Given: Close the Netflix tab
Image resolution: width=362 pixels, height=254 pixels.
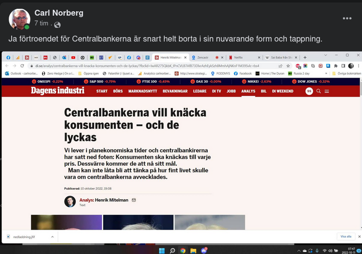Looking at the screenshot, I should point(259,58).
